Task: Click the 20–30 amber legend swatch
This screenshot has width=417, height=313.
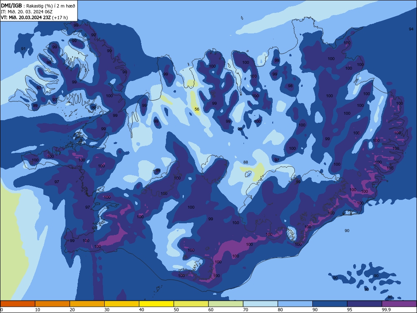Action: (87, 304)
